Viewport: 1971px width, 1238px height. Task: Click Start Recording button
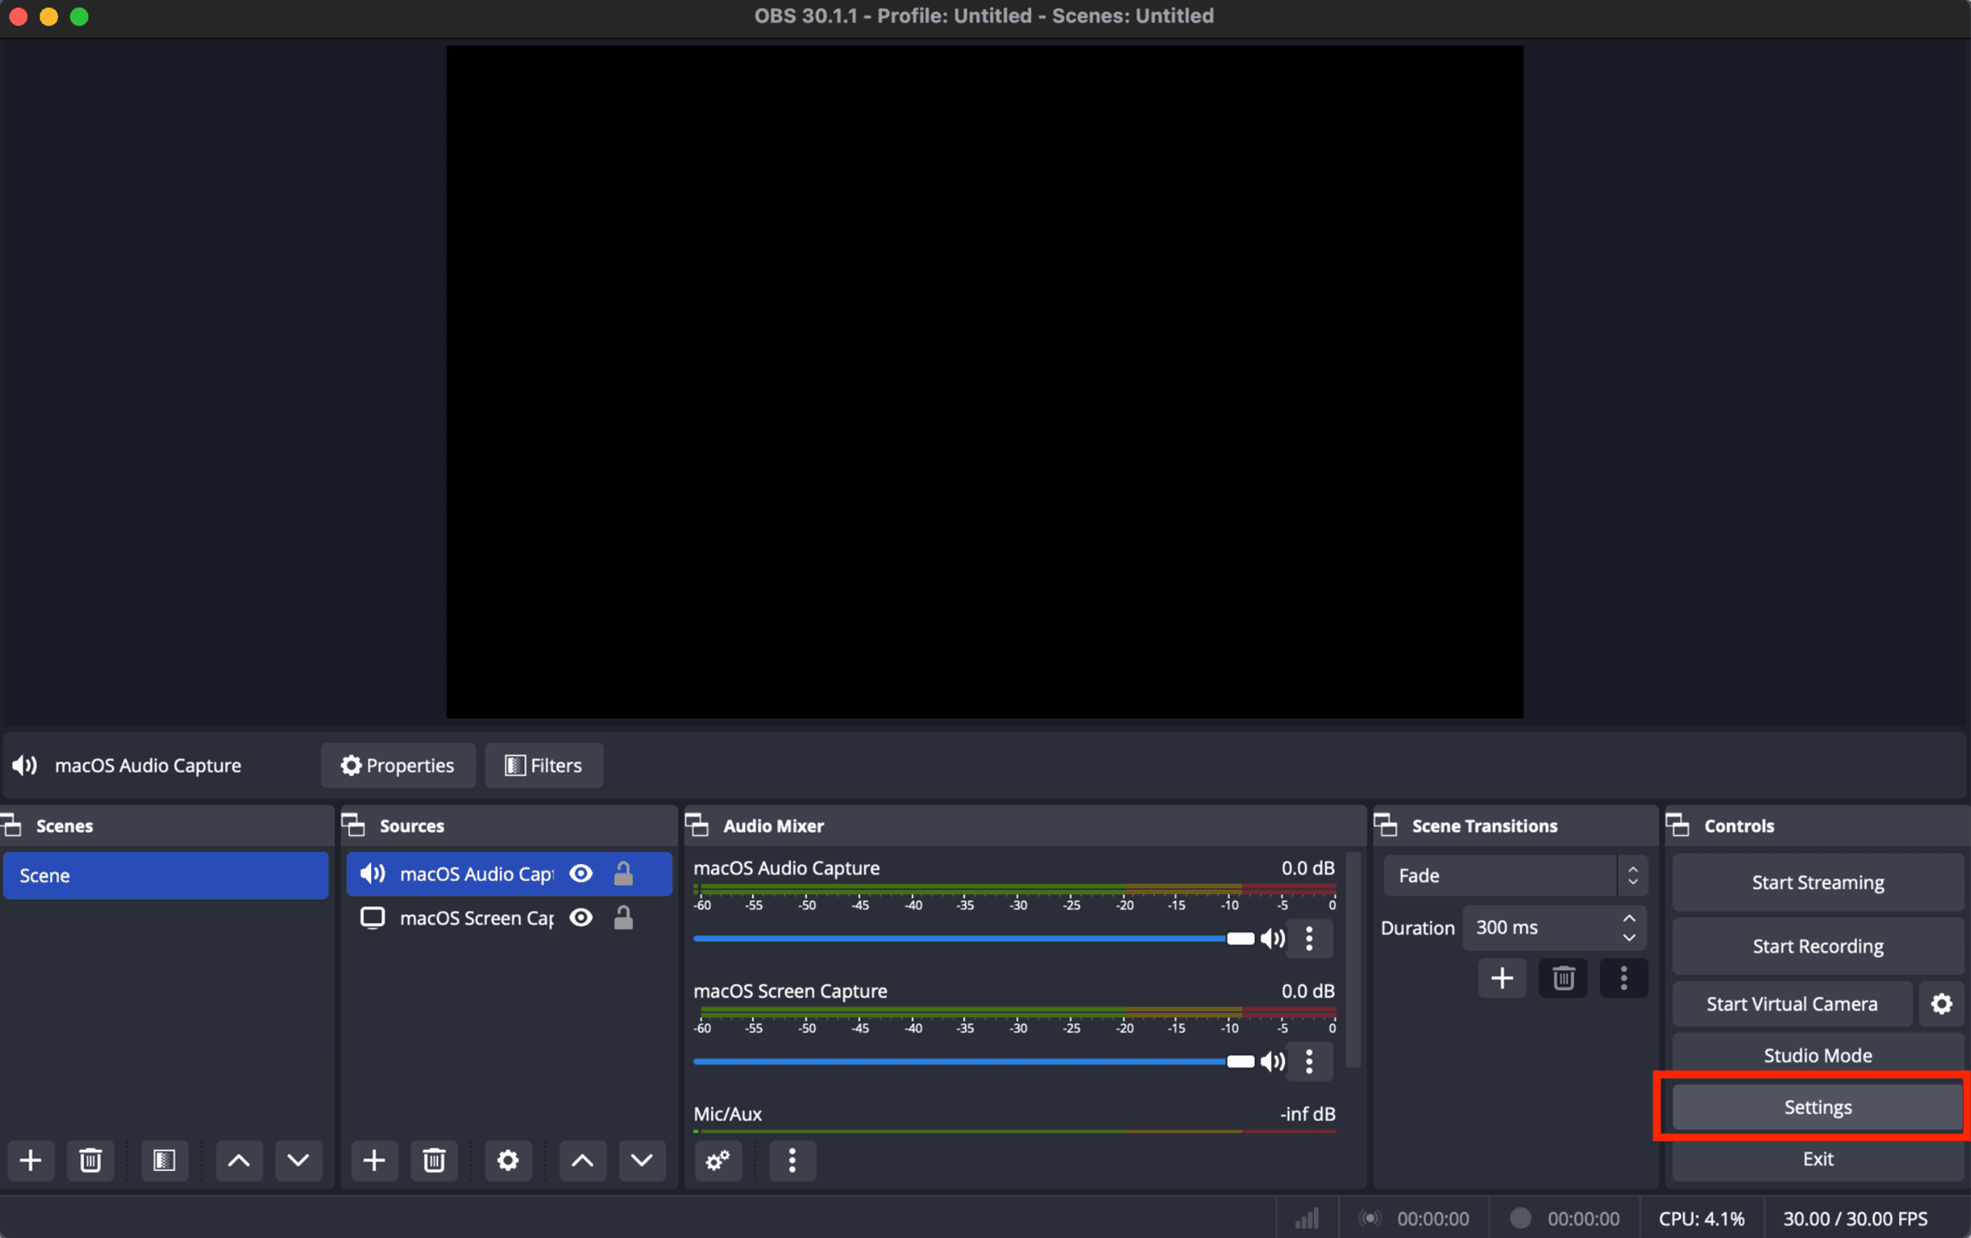[x=1818, y=946]
